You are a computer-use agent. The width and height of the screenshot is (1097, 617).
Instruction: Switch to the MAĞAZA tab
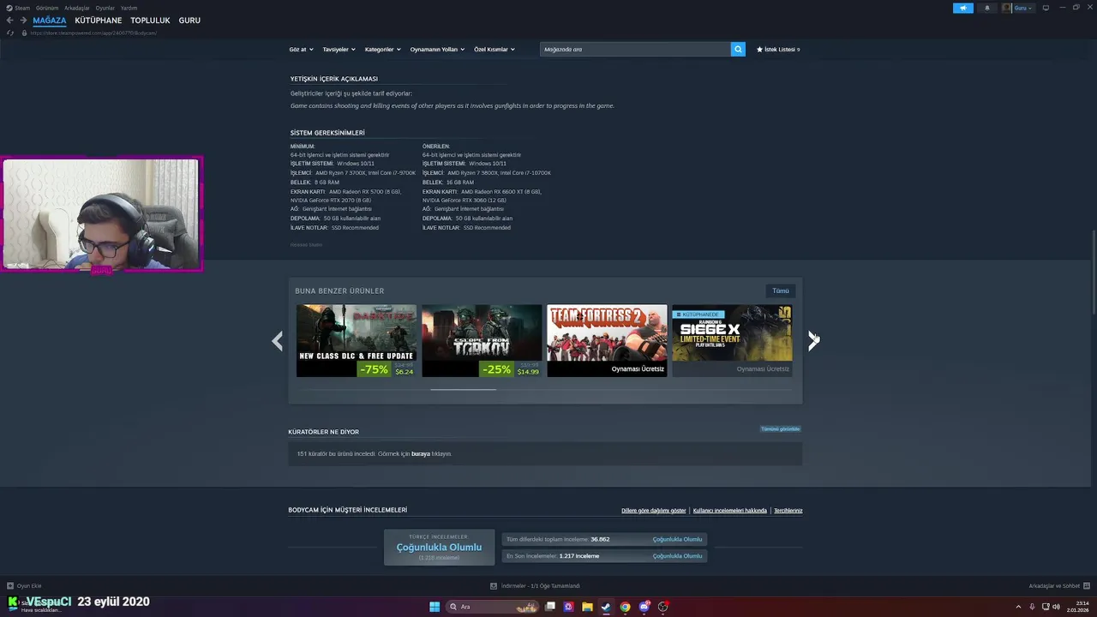[x=50, y=21]
